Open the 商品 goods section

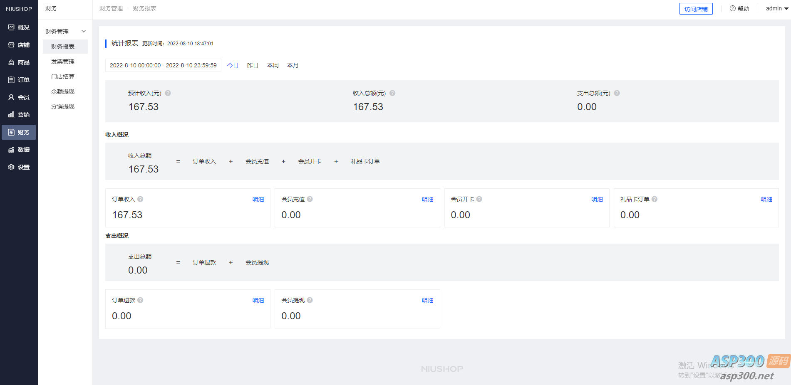click(x=19, y=62)
